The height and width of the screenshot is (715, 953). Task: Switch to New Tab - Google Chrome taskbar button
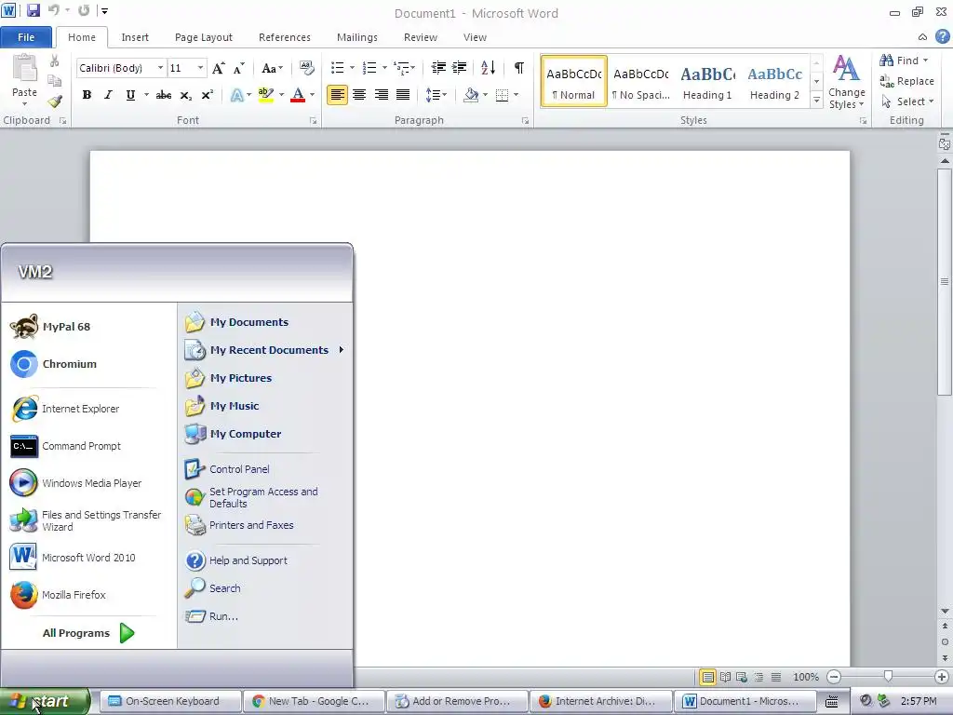click(x=314, y=701)
